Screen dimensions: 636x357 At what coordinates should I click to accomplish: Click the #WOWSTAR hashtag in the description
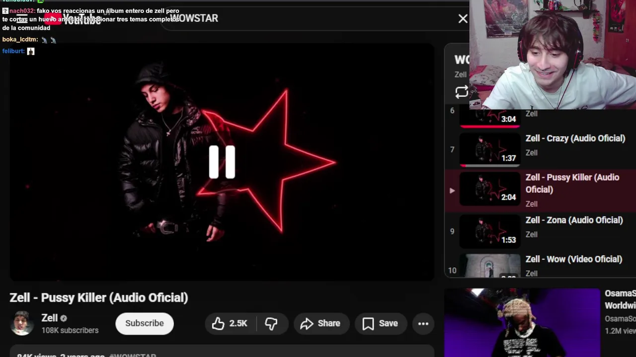(133, 356)
